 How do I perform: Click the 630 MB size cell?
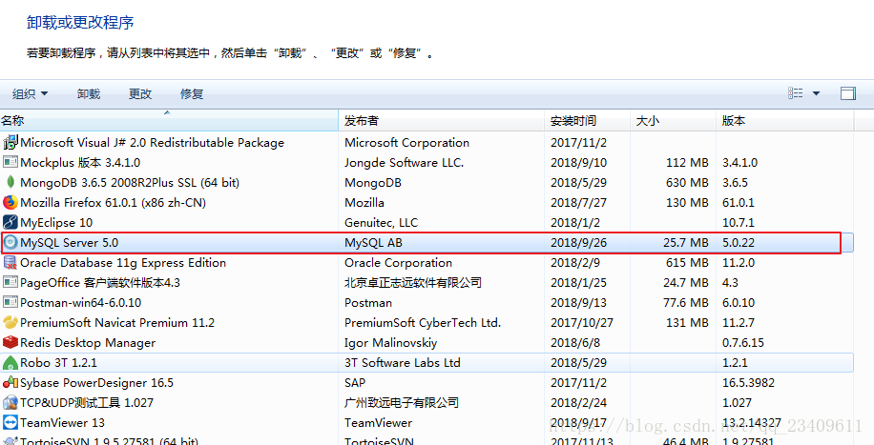pos(687,182)
